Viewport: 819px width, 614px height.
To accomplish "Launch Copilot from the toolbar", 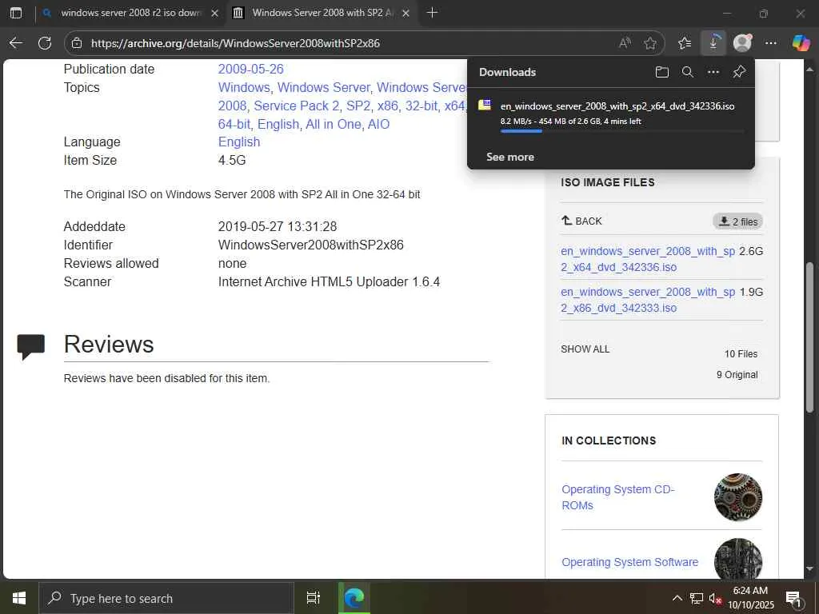I will point(801,43).
